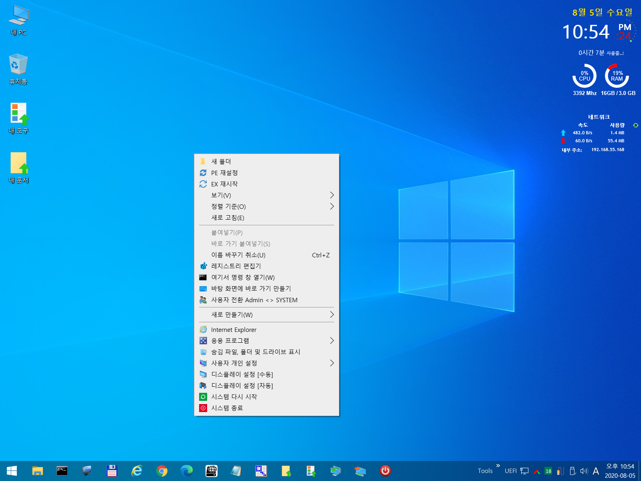The image size is (641, 481).
Task: Click the red power icon on taskbar
Action: pos(385,471)
